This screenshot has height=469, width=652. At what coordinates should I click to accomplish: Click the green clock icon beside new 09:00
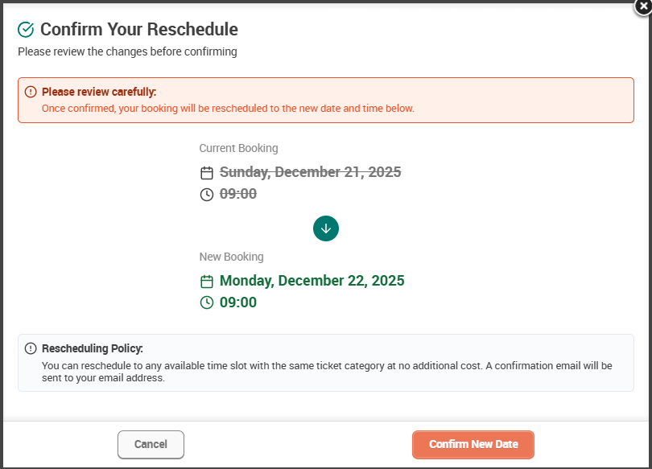point(207,302)
